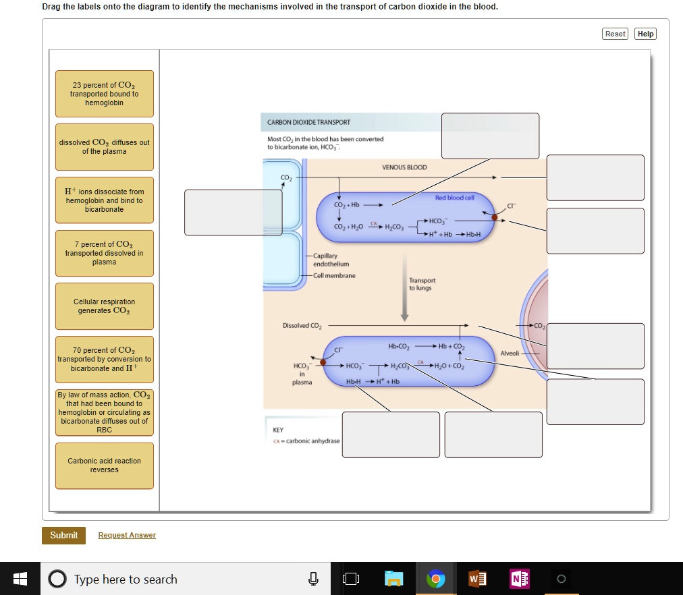Open File Explorer from the taskbar

coord(394,579)
